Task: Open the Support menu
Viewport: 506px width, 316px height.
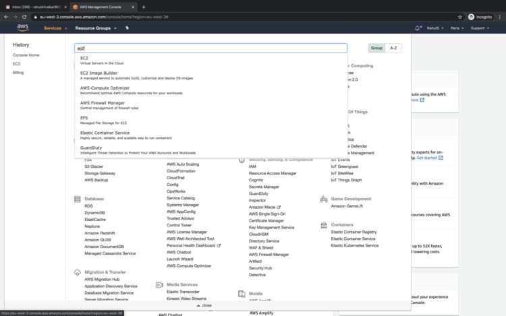Action: click(x=480, y=28)
